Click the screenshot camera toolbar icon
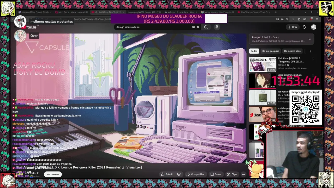The width and height of the screenshot is (334, 188). click(305, 19)
